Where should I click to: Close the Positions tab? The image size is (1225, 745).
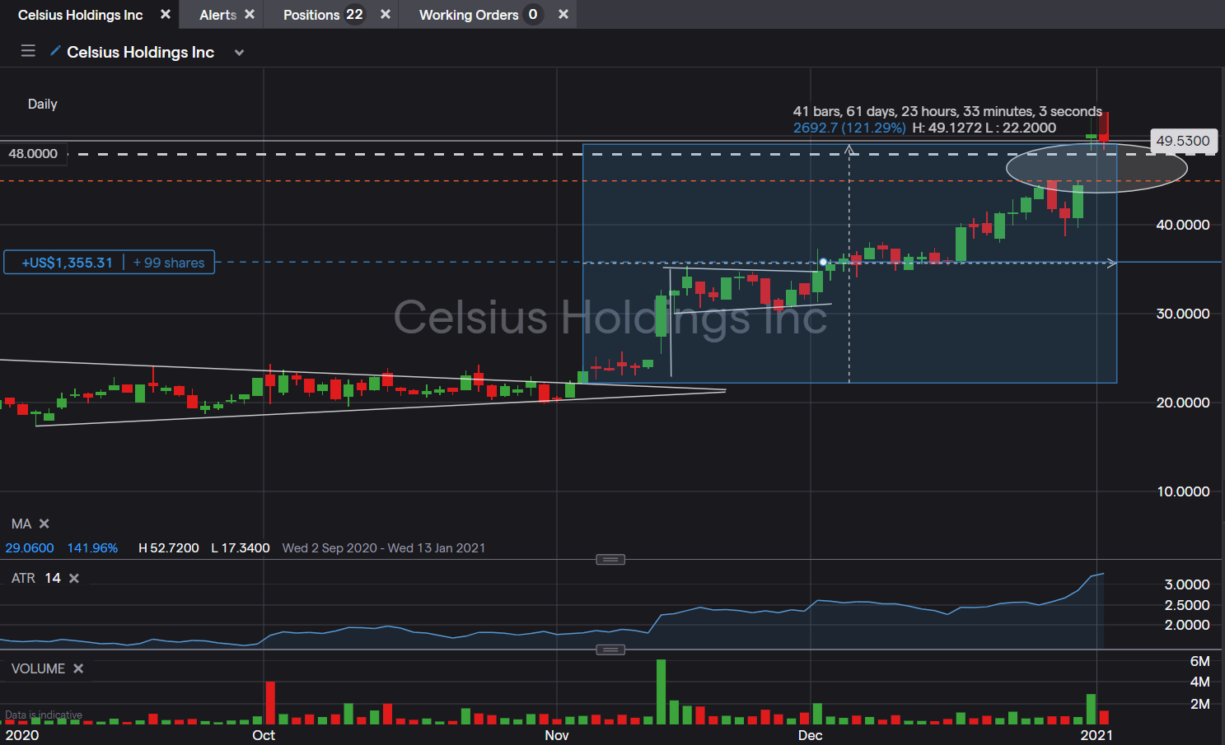click(x=385, y=14)
